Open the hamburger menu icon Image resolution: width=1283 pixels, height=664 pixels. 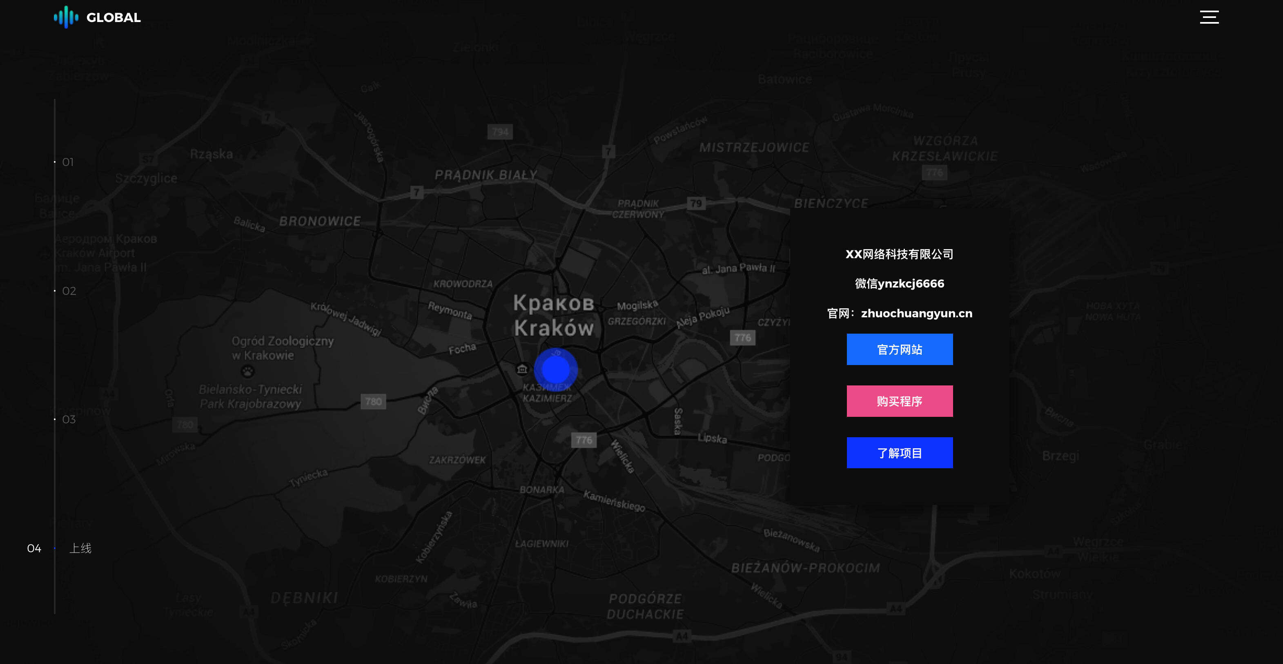tap(1209, 17)
